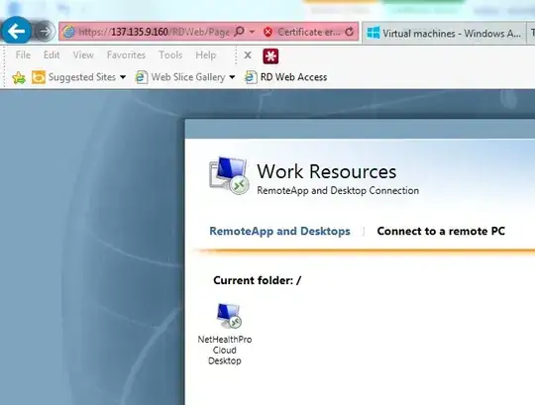Click RemoteApp and Desktop Connection subtitle
Viewport: 535px width, 405px height.
tap(338, 190)
